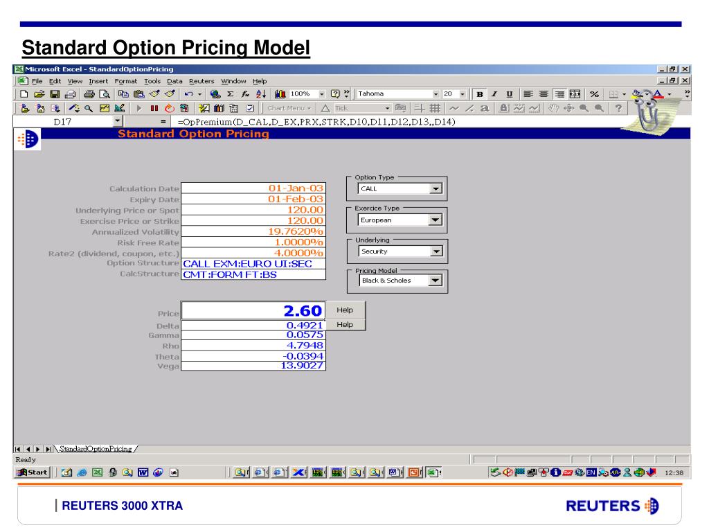Open the Edit menu
The width and height of the screenshot is (709, 532).
click(x=55, y=81)
